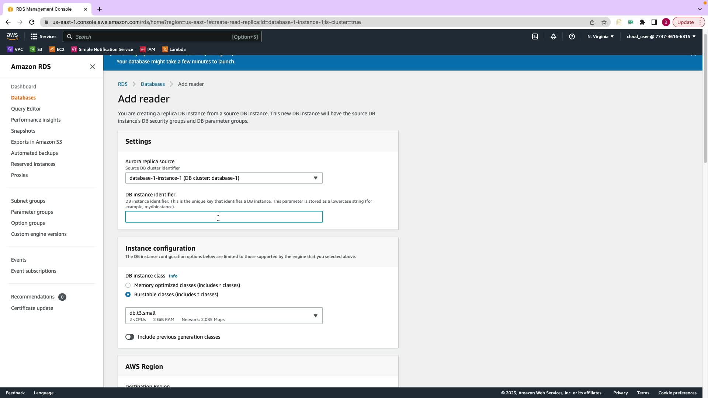This screenshot has width=708, height=398.
Task: Close the Amazon RDS sidebar
Action: point(93,67)
